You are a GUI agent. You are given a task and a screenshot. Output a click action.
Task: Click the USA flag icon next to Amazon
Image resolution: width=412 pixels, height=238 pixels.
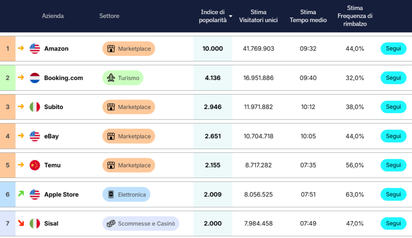point(35,49)
